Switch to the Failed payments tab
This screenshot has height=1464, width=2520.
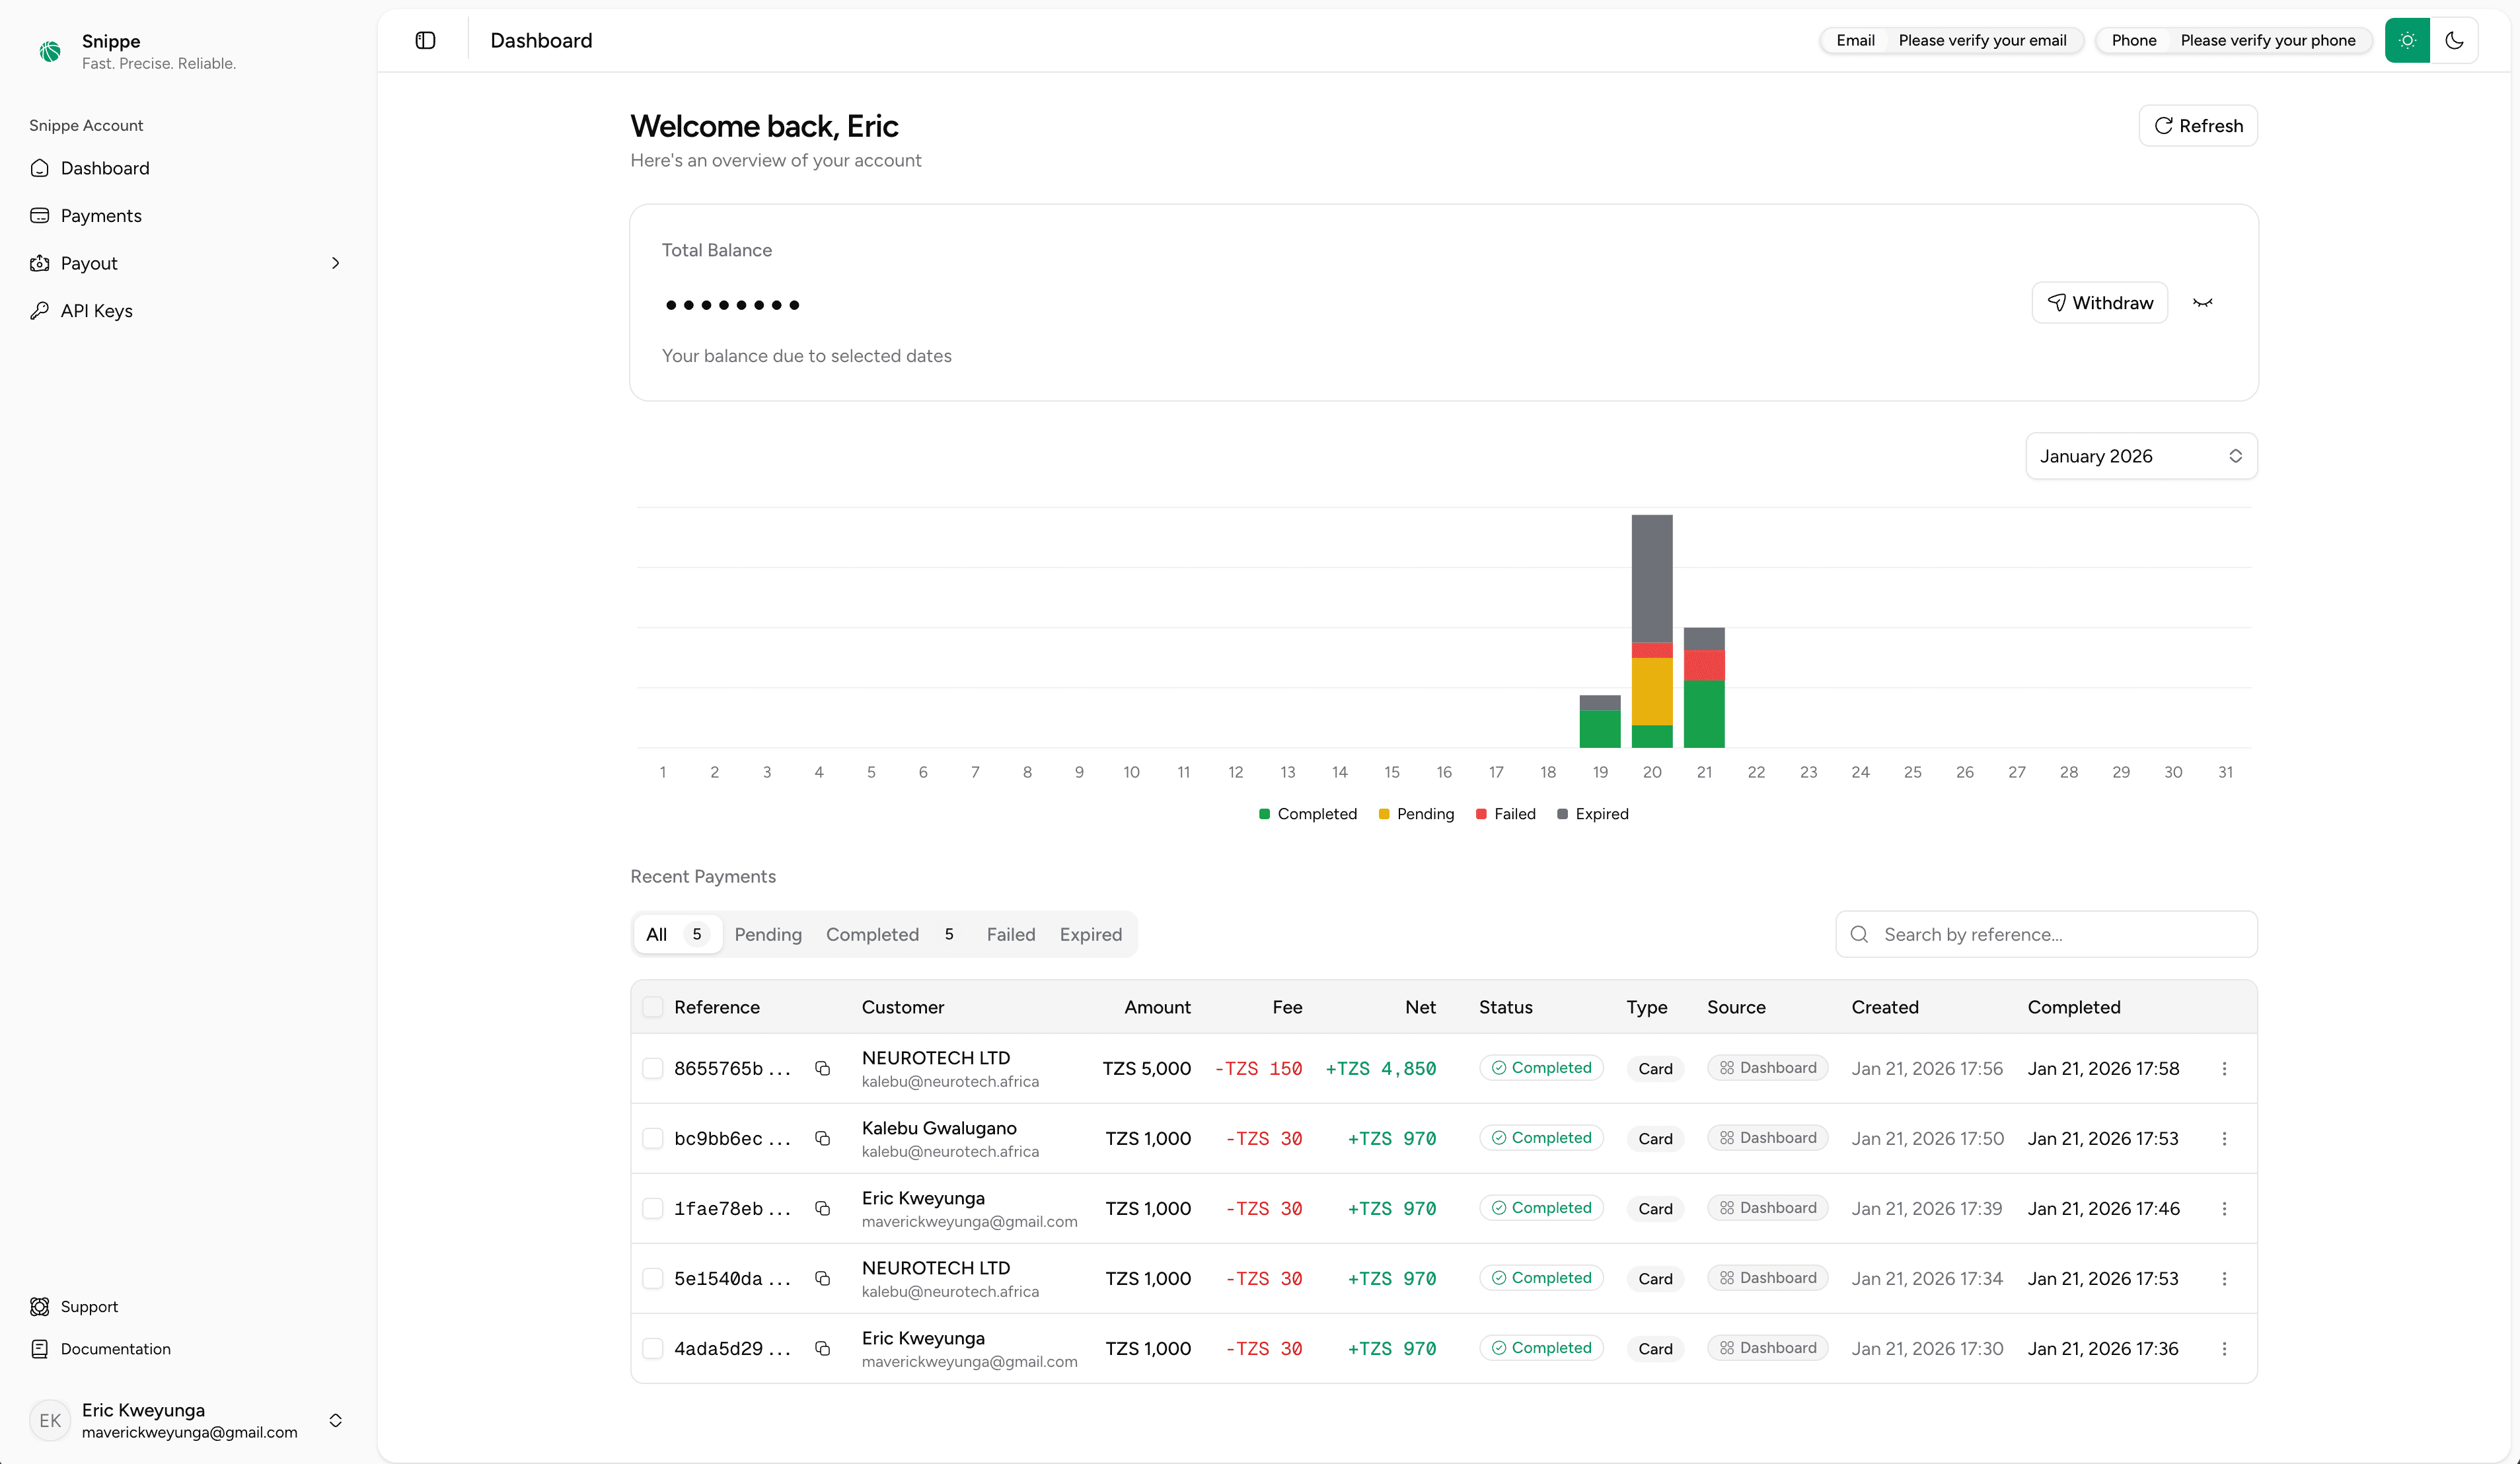pos(1010,934)
